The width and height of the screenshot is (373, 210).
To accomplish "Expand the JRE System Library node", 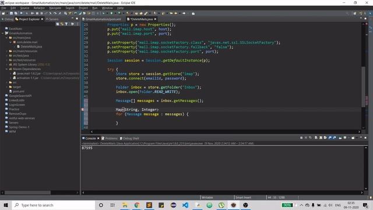I will [6, 65].
